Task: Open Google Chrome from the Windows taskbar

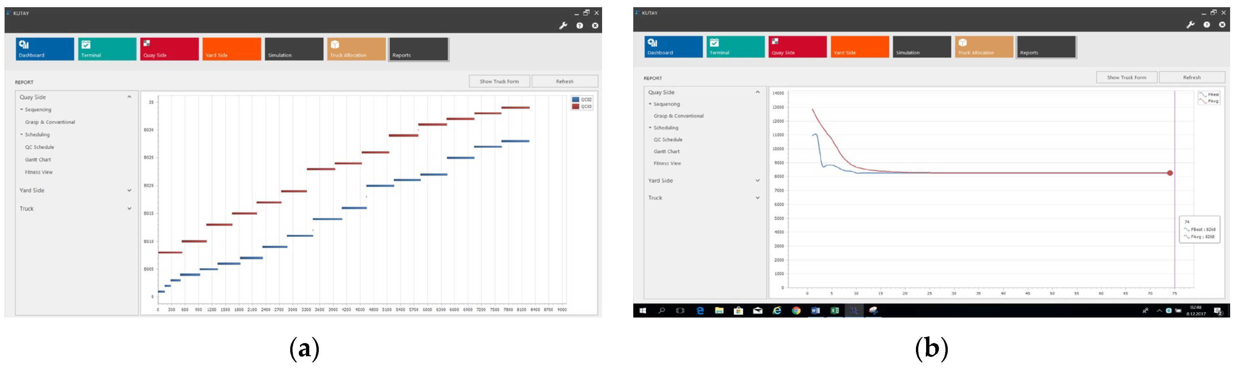Action: tap(796, 311)
